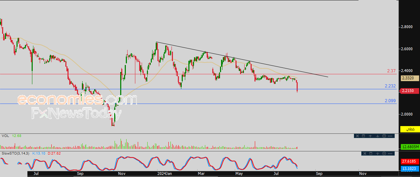Open VOL panel settings gear
The height and width of the screenshot is (177, 420).
pos(384,136)
